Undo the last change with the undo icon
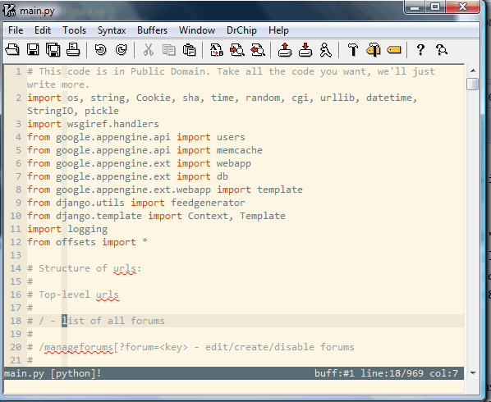This screenshot has width=491, height=402. click(100, 50)
